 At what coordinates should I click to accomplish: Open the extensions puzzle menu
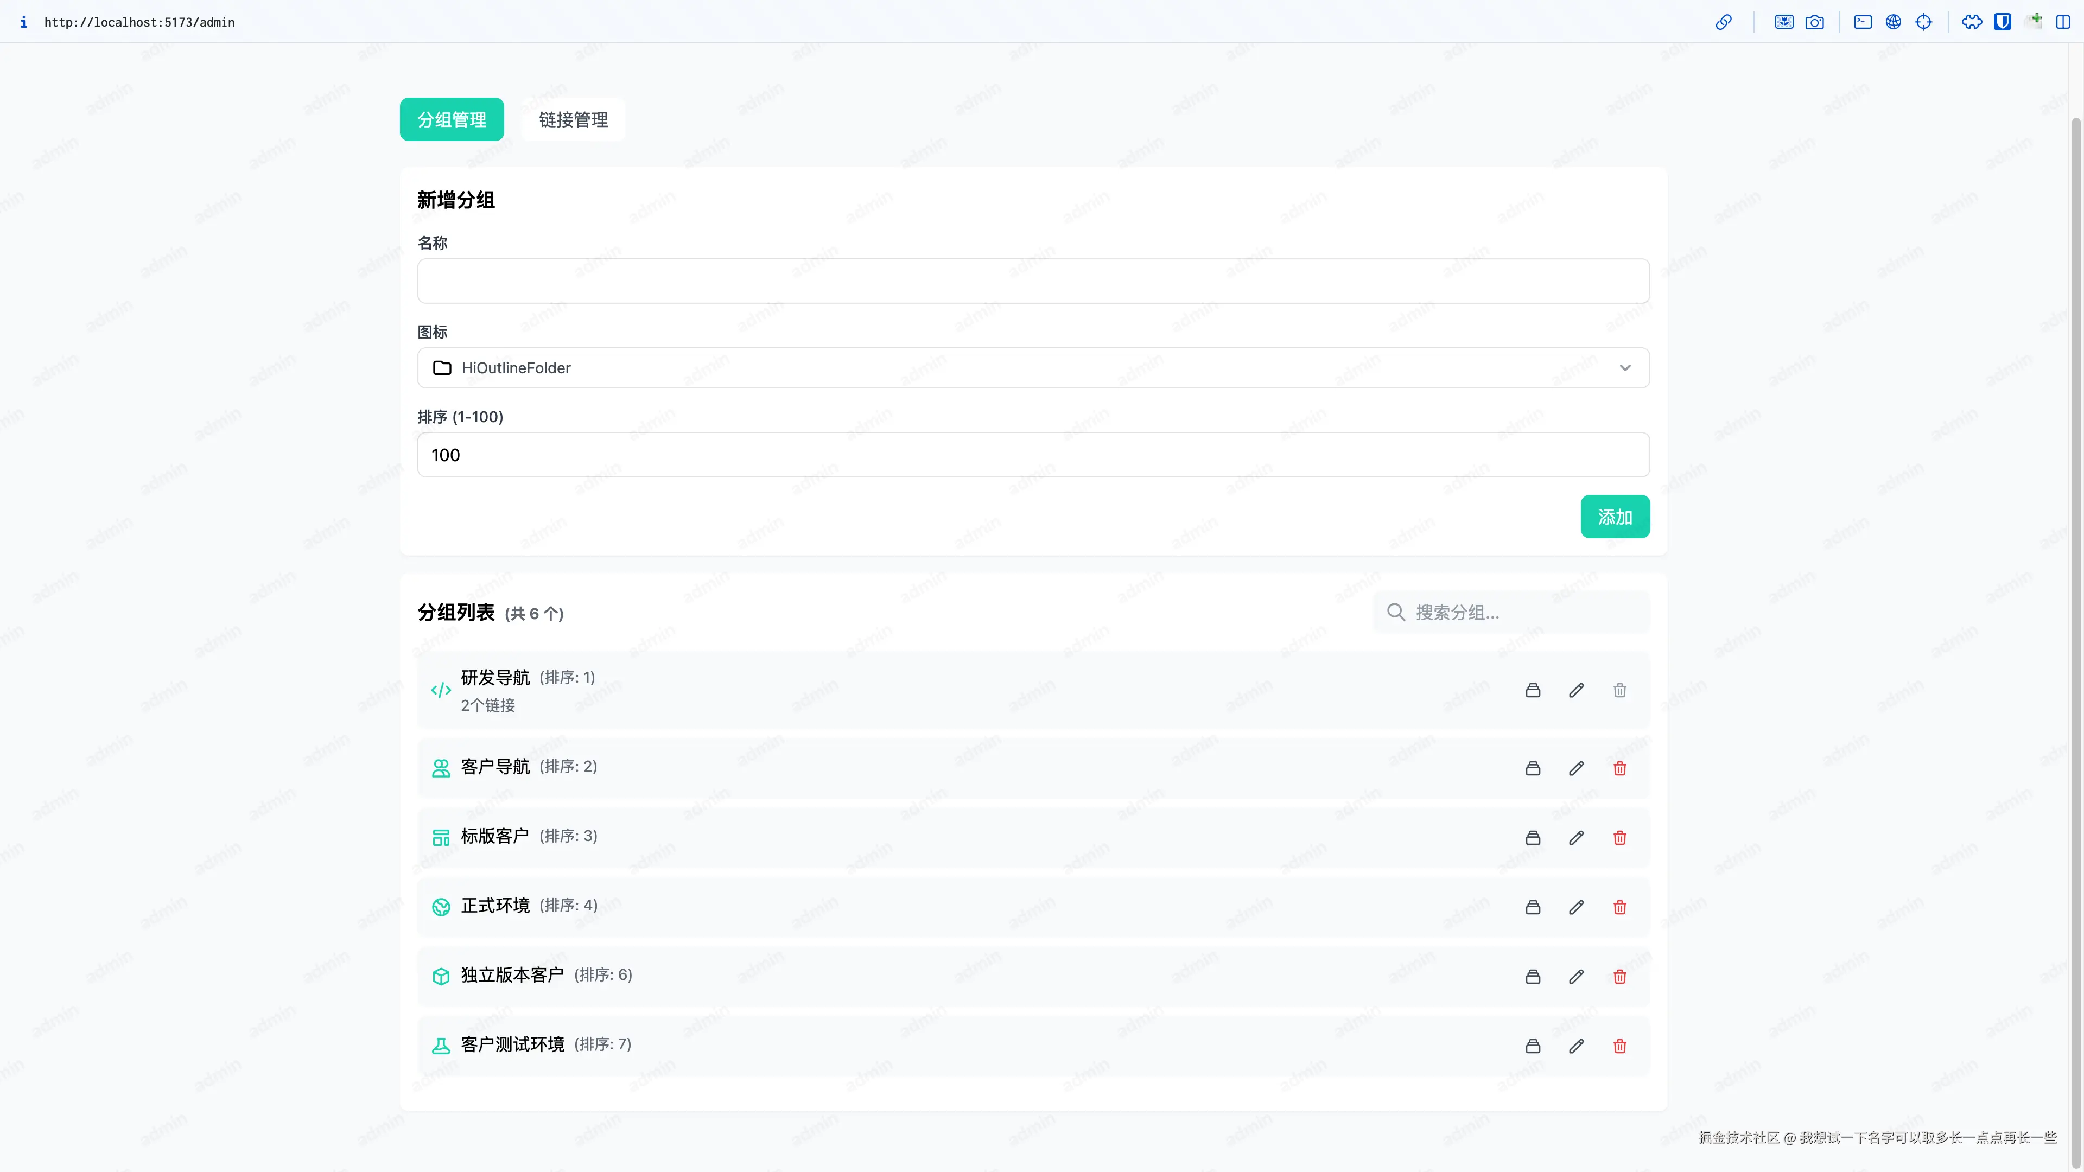tap(1972, 22)
